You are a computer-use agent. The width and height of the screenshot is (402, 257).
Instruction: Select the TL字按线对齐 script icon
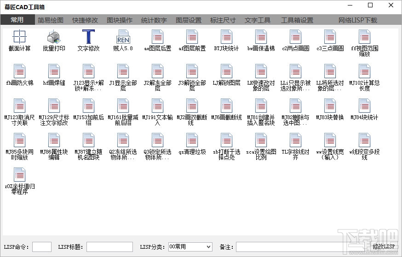pyautogui.click(x=295, y=140)
